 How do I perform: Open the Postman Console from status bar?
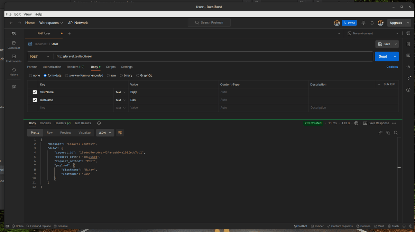(x=61, y=226)
